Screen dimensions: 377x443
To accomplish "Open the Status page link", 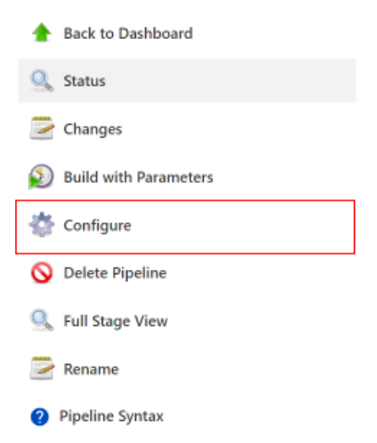I will tap(84, 81).
